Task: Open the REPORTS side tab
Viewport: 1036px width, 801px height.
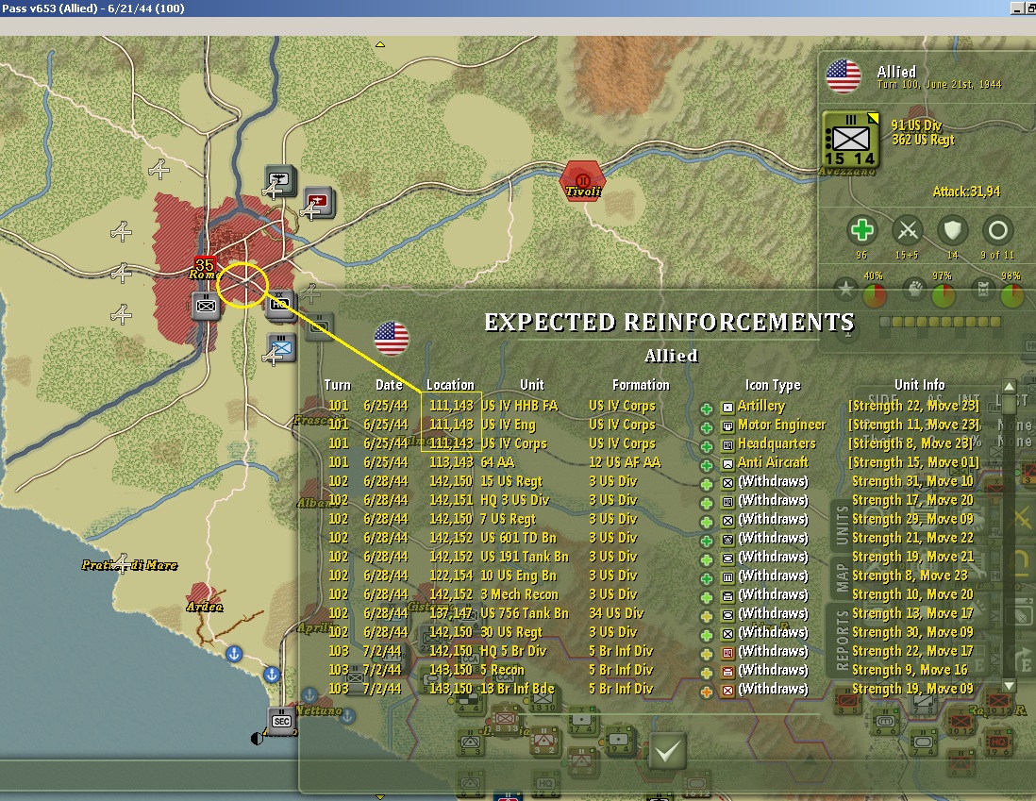Action: [842, 641]
